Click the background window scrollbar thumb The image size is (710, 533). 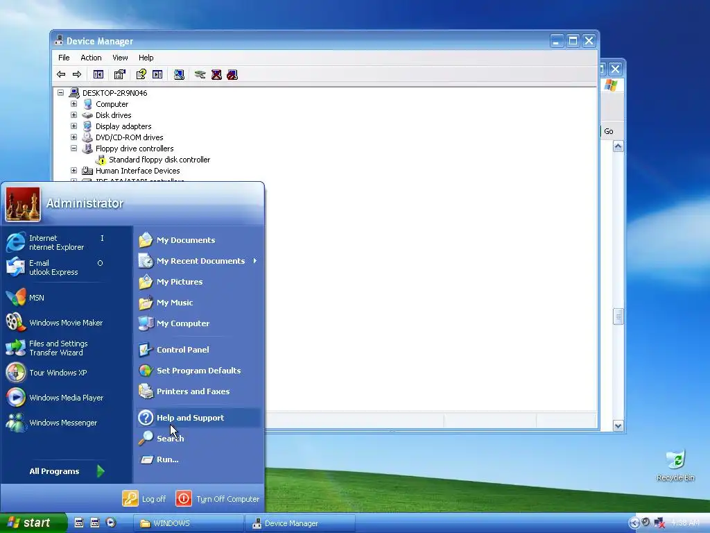618,316
